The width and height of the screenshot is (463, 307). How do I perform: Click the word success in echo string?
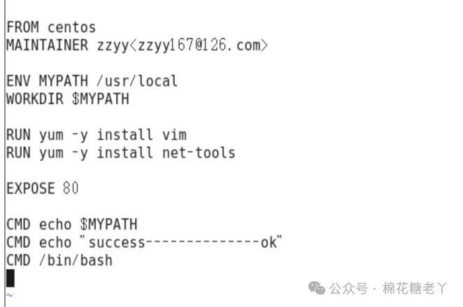tap(117, 243)
